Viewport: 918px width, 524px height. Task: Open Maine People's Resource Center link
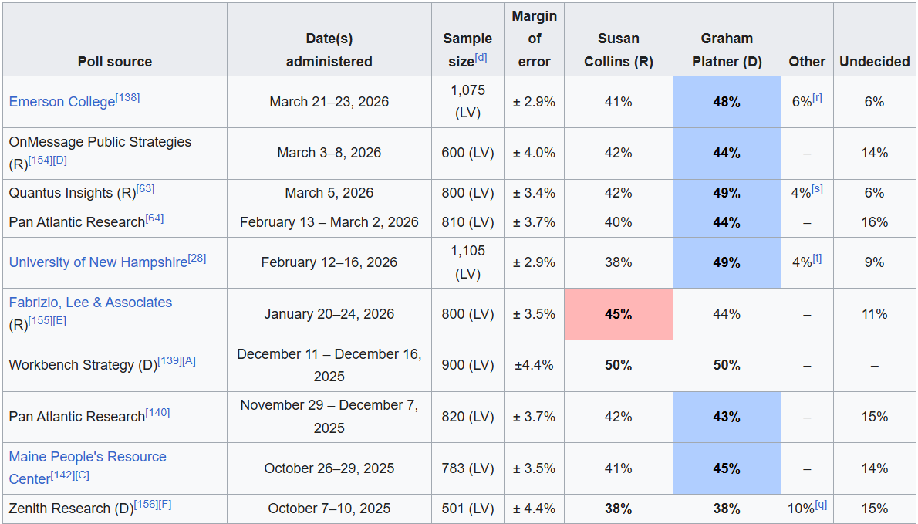(x=87, y=457)
